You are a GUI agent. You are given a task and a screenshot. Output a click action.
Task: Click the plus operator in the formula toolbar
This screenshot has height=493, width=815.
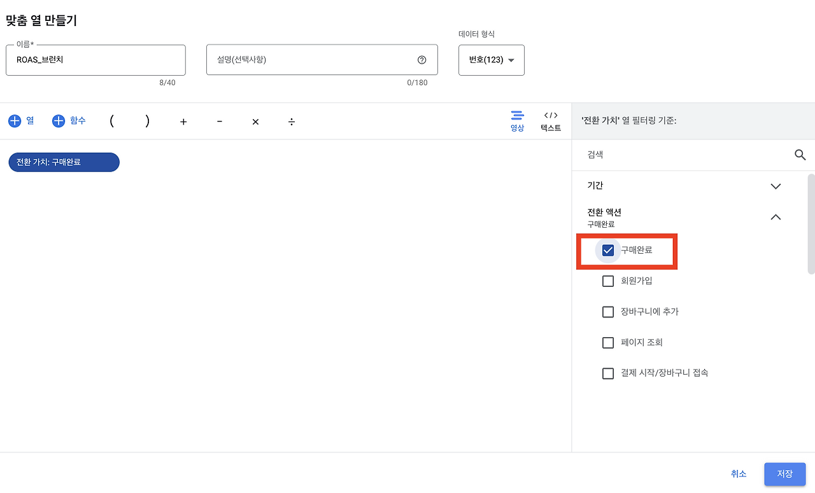point(183,122)
